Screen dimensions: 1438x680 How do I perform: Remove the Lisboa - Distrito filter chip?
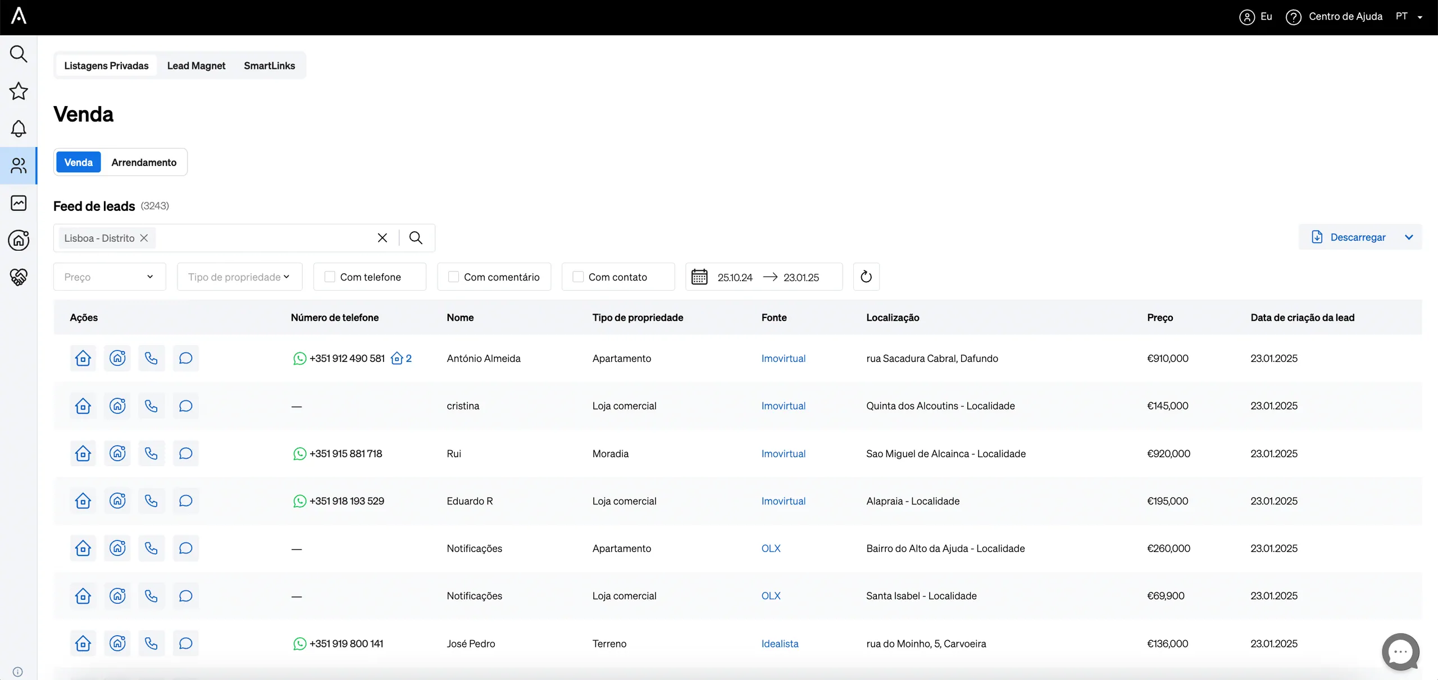144,238
